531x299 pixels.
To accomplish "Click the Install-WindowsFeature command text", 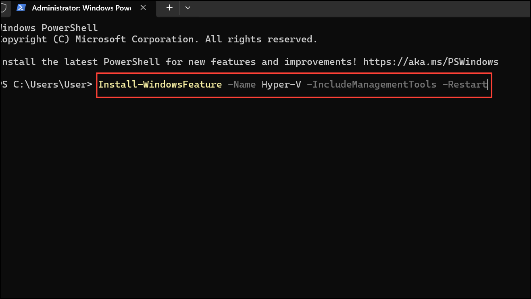I will click(x=160, y=84).
